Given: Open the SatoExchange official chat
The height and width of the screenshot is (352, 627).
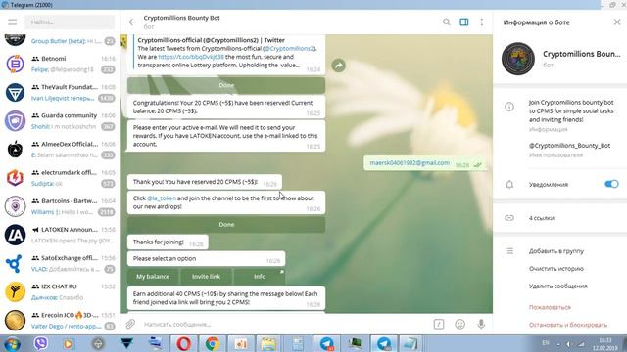Looking at the screenshot, I should (x=60, y=263).
